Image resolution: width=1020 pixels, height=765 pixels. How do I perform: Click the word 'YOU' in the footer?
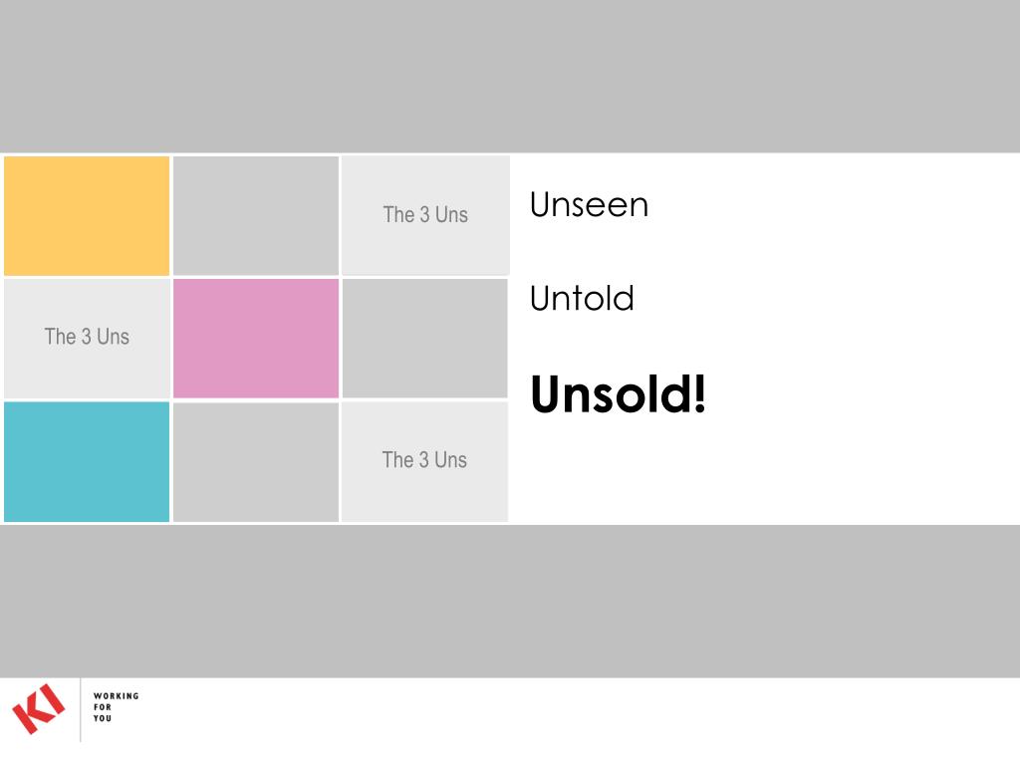tap(103, 718)
